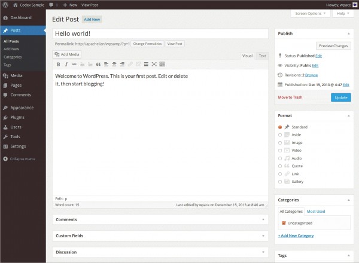Insert a bulleted list
The height and width of the screenshot is (263, 359).
click(x=82, y=65)
